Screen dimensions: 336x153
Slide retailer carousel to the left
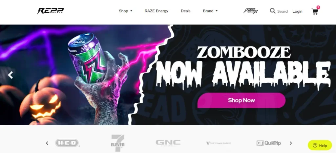tap(47, 143)
